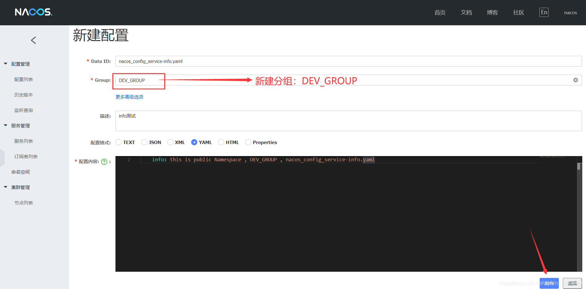Click the sidebar collapse handle on left edge

pos(2,157)
